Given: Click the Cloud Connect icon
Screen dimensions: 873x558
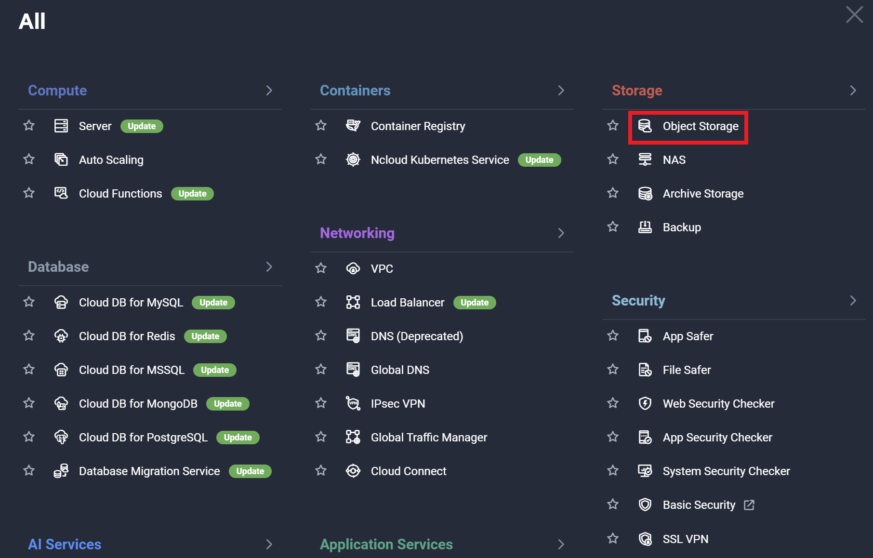Looking at the screenshot, I should point(353,471).
